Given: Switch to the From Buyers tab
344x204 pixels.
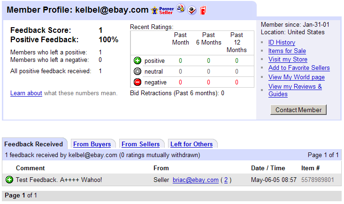Looking at the screenshot, I should [x=92, y=144].
